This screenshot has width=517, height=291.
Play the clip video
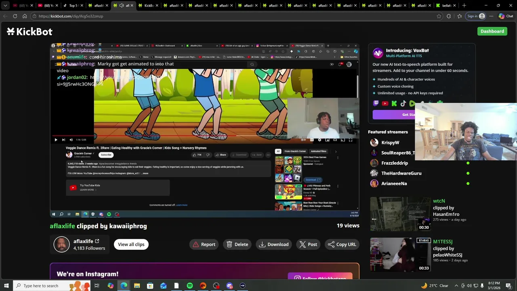pos(56,140)
